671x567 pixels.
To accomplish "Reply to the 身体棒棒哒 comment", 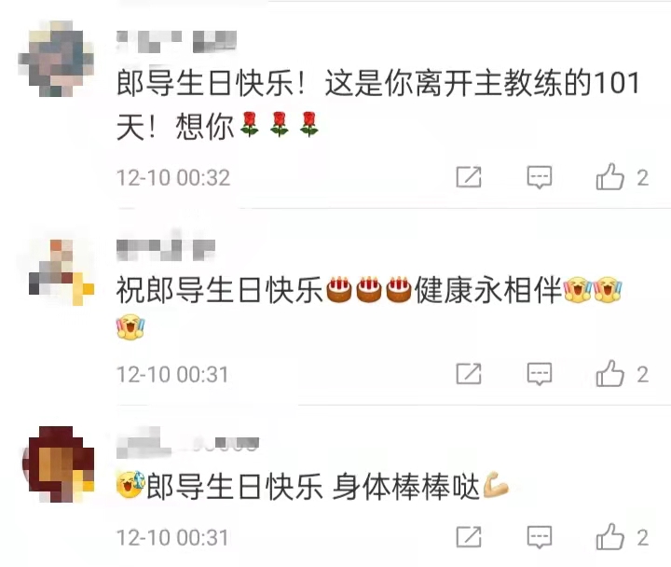I will [x=540, y=537].
